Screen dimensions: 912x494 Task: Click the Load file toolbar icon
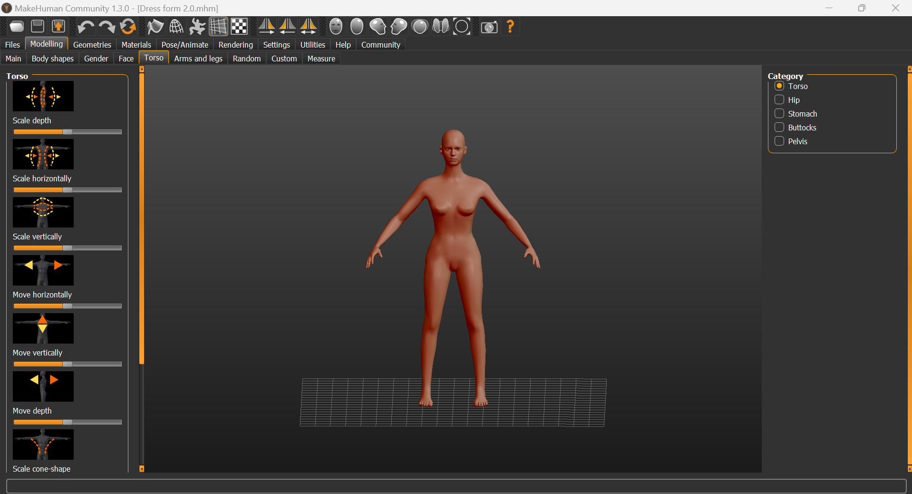click(x=17, y=27)
